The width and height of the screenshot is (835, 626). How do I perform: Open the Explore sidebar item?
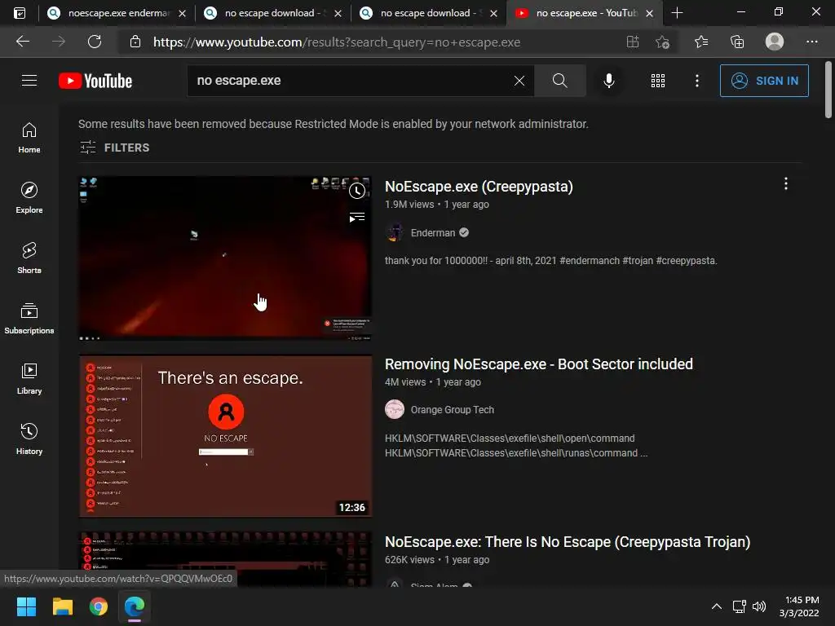coord(29,198)
